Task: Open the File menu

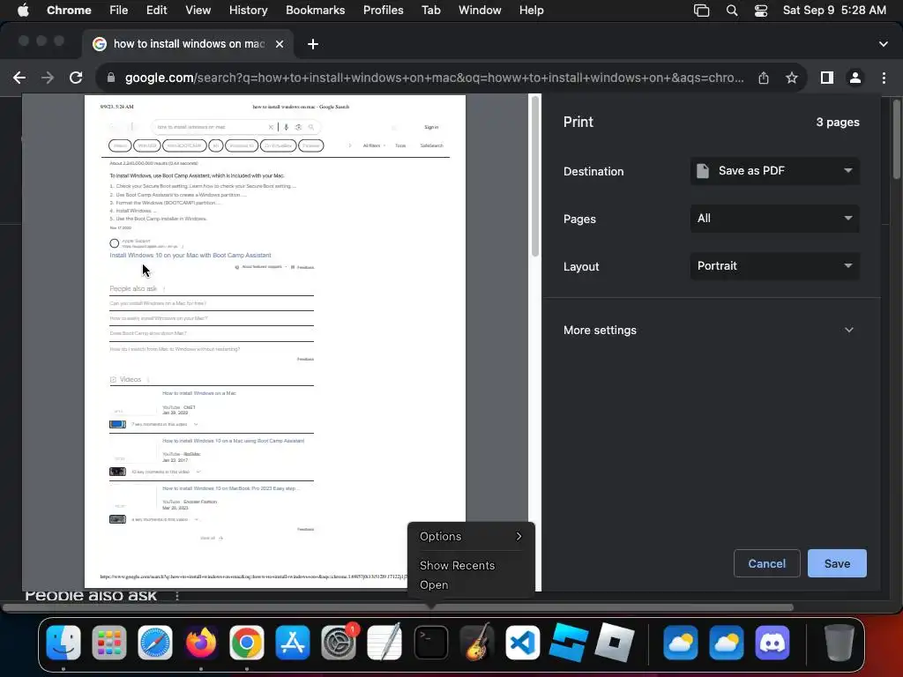Action: (119, 11)
